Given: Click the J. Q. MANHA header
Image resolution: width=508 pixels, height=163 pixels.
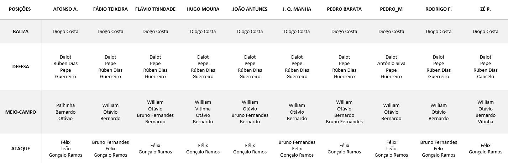Looking at the screenshot, I should (x=297, y=9).
